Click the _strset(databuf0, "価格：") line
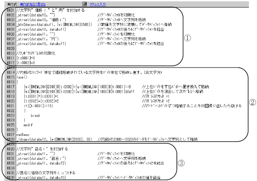This screenshot has height=181, width=257. 41,20
